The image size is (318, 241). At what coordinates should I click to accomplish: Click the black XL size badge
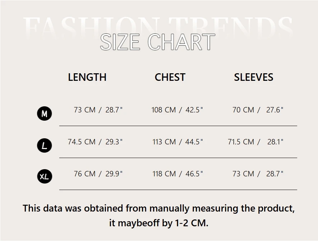point(45,177)
